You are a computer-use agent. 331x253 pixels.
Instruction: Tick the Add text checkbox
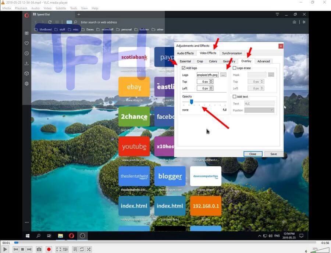point(235,97)
